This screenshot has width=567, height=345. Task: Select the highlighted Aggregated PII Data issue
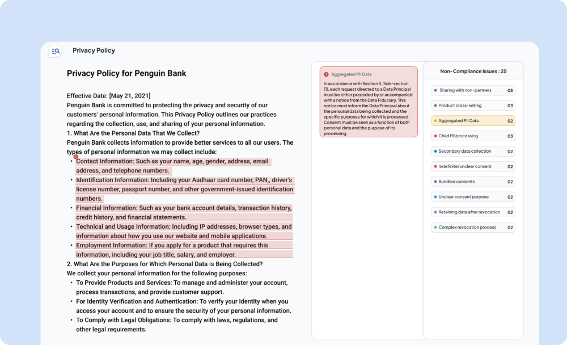point(473,121)
